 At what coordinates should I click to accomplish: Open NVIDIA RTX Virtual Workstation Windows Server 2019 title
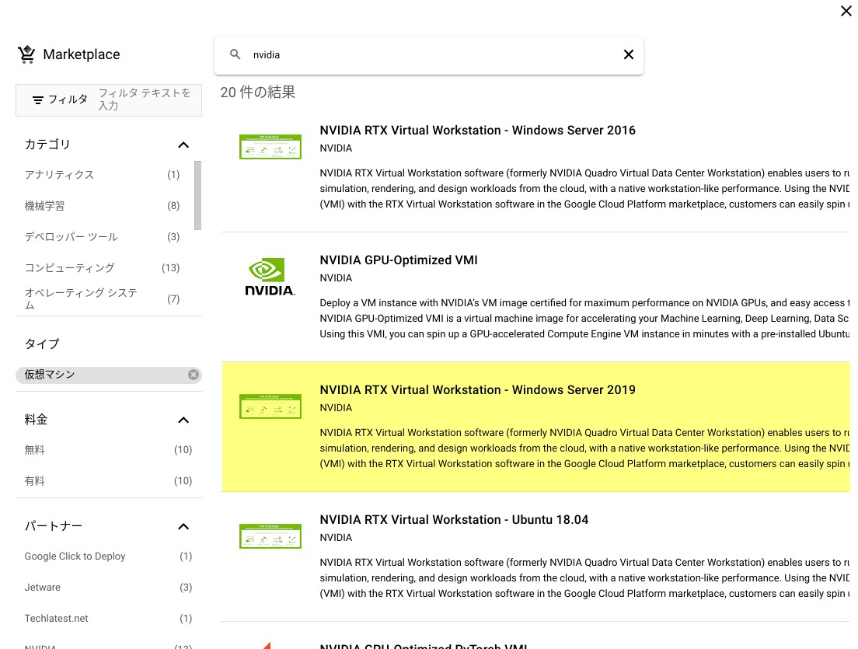tap(477, 389)
